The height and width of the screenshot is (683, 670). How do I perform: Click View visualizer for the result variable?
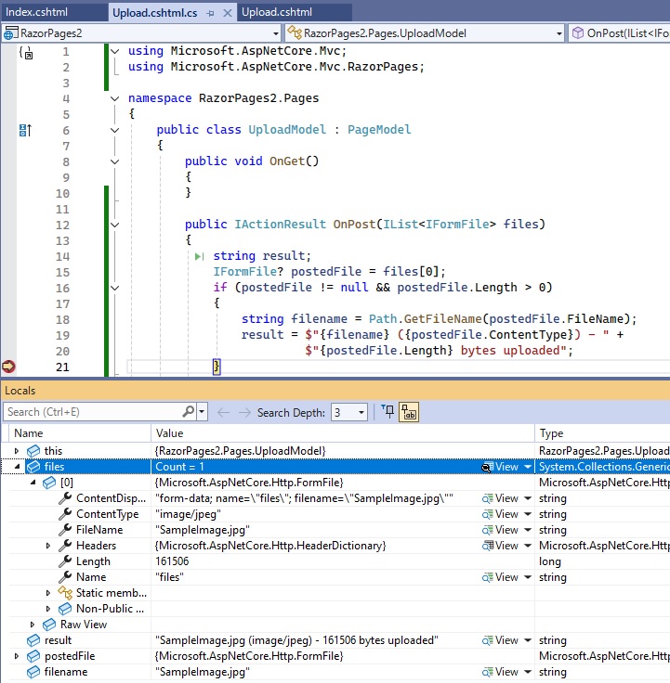[506, 640]
